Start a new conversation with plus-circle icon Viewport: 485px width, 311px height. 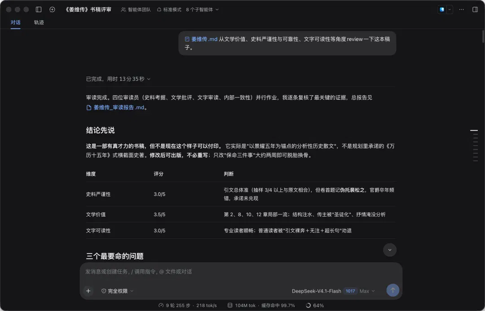pos(52,9)
